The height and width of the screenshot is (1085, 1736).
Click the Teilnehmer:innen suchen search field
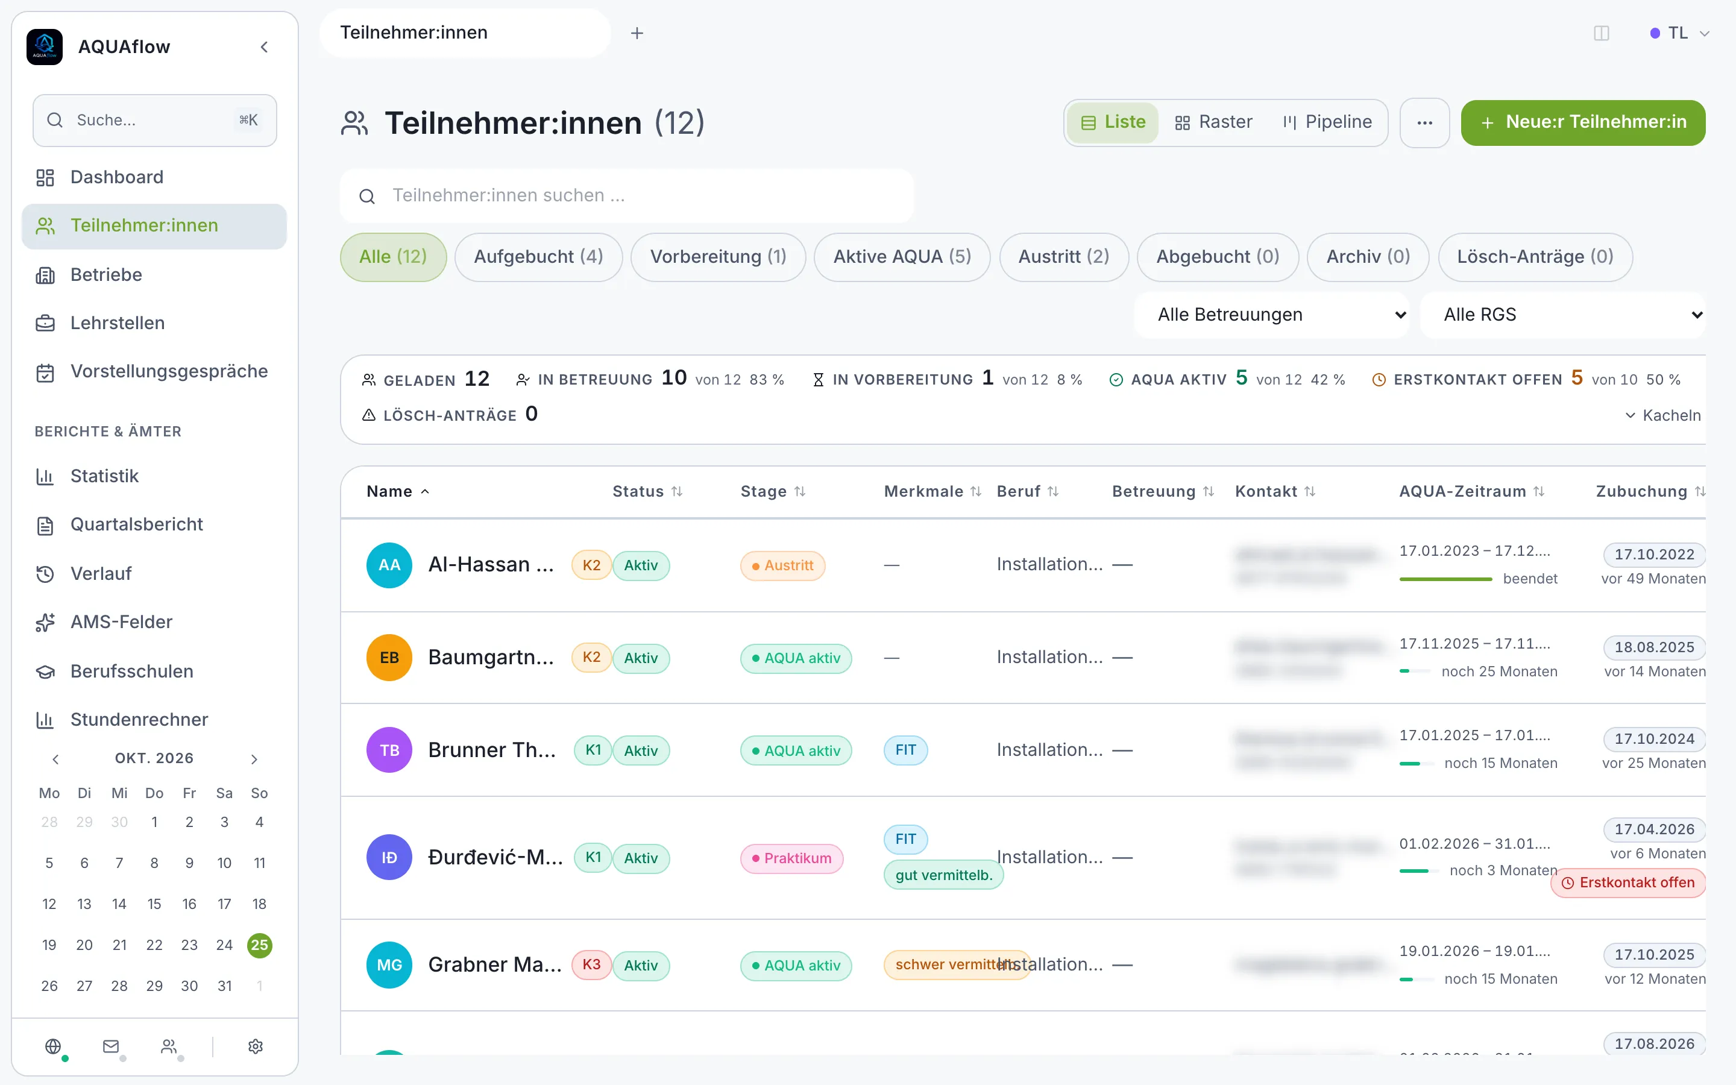(x=627, y=196)
